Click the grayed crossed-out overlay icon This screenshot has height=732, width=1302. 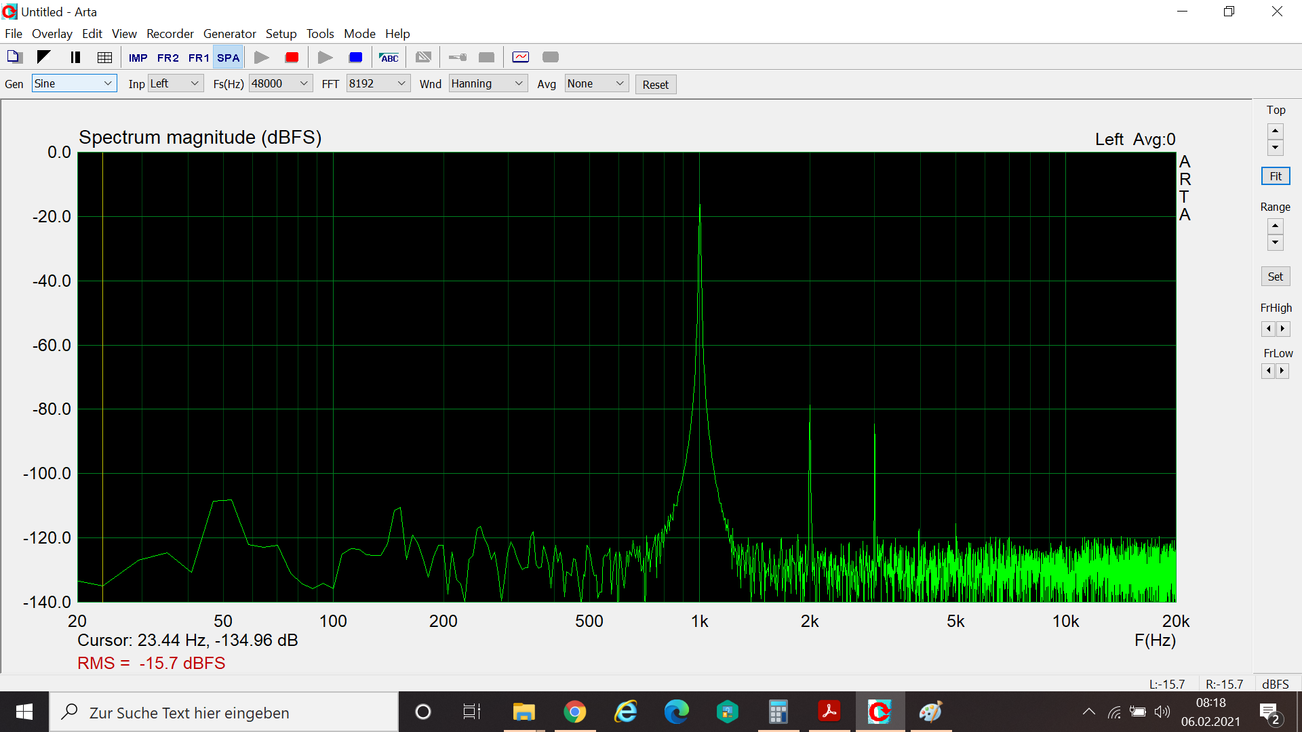click(424, 57)
